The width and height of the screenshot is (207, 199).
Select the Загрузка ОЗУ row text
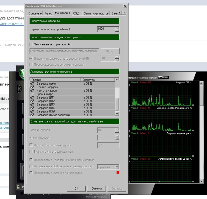pyautogui.click(x=45, y=111)
